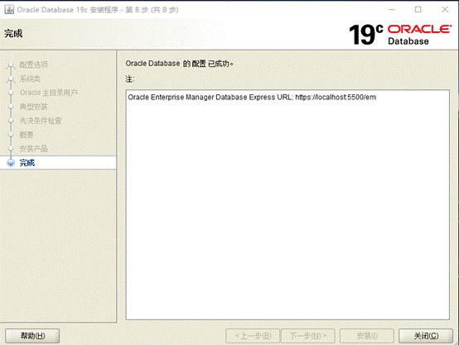Viewport: 459px width, 345px height.
Task: Select the 典型安装 step
Action: pos(34,107)
